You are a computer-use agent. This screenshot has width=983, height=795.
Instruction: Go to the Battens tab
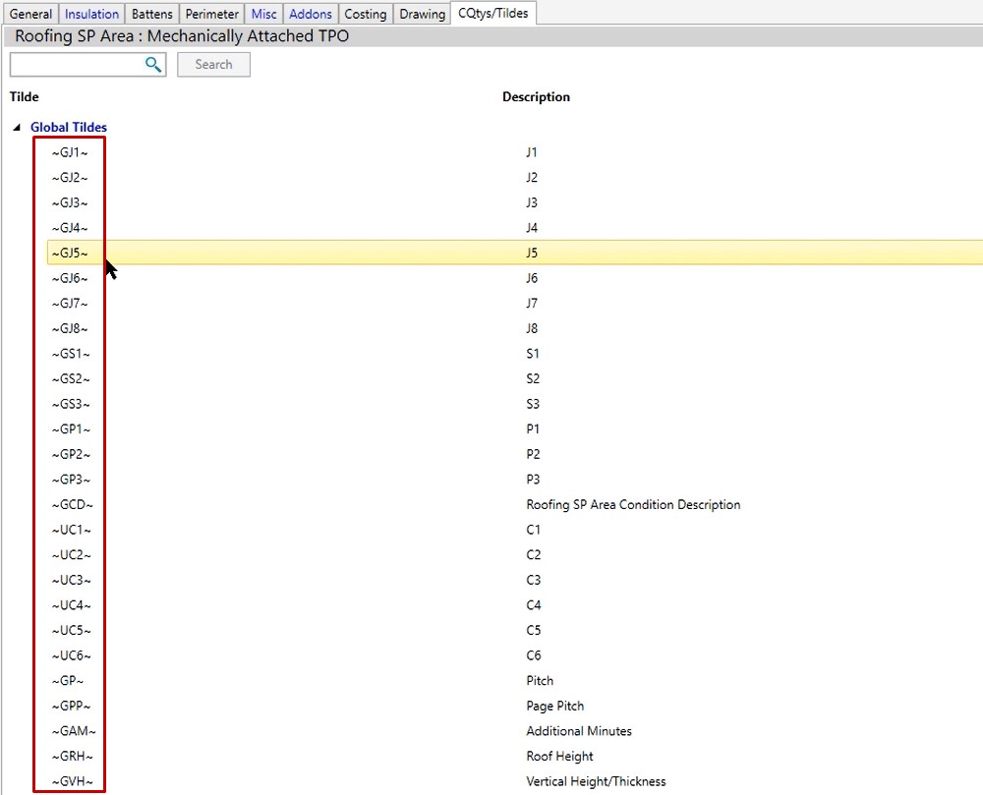(x=152, y=14)
